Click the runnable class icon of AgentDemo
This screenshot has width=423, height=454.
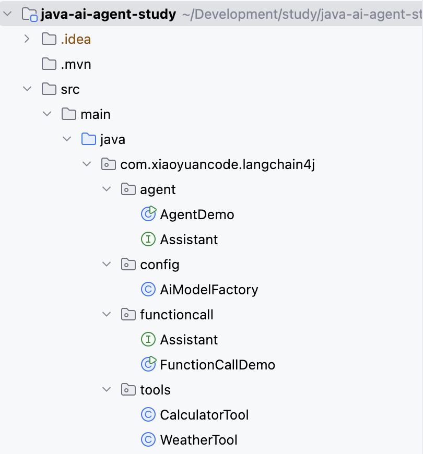[x=149, y=213]
